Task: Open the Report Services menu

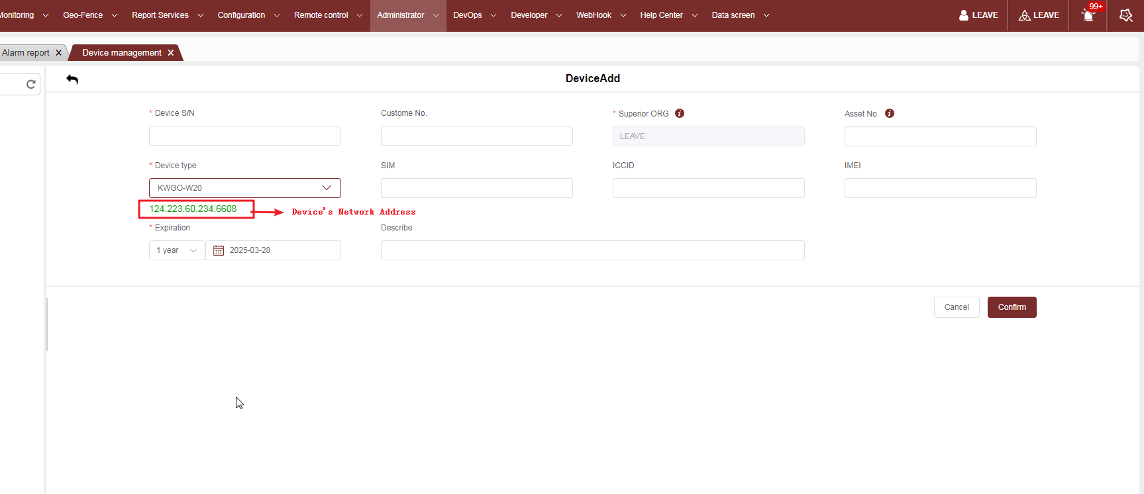Action: pos(167,15)
